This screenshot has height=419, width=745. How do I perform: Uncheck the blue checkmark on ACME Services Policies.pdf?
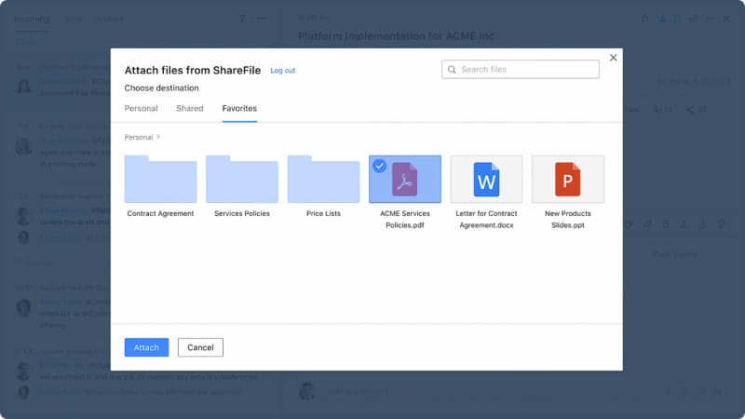click(x=379, y=166)
